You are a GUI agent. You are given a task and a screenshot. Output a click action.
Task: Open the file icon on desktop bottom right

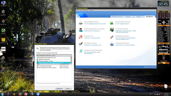coord(166,87)
